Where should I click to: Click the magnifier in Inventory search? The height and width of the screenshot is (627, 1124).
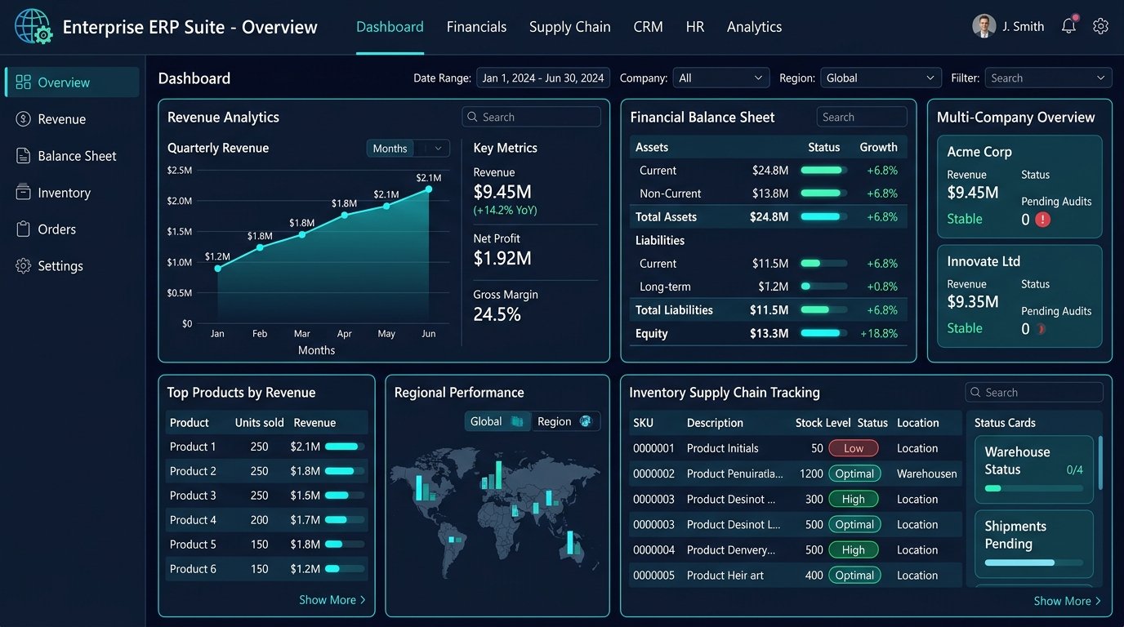click(x=975, y=393)
